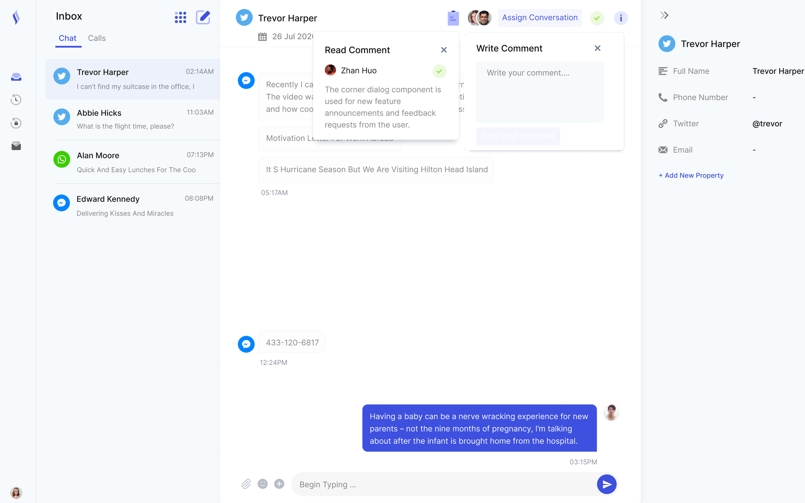Image resolution: width=805 pixels, height=503 pixels.
Task: Click the compose new message icon
Action: pos(203,17)
